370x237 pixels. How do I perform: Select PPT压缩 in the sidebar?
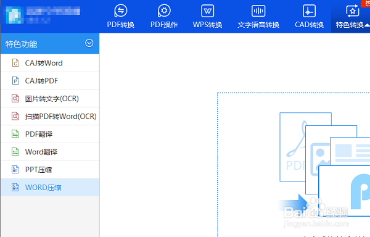click(50, 170)
